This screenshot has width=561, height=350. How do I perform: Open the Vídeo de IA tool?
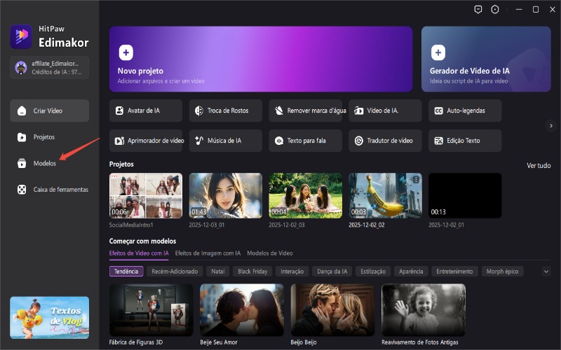pos(385,111)
